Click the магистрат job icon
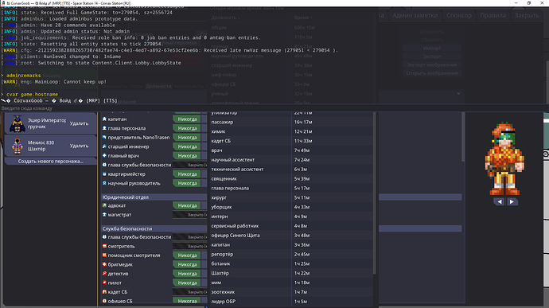The image size is (549, 308). point(104,214)
